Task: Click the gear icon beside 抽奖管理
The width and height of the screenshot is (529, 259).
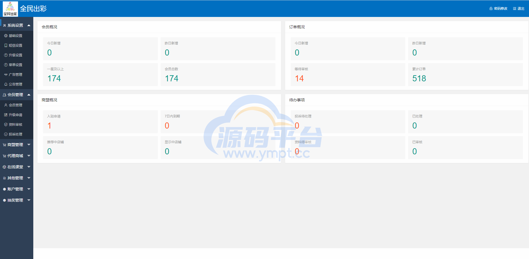Action: [x=4, y=200]
